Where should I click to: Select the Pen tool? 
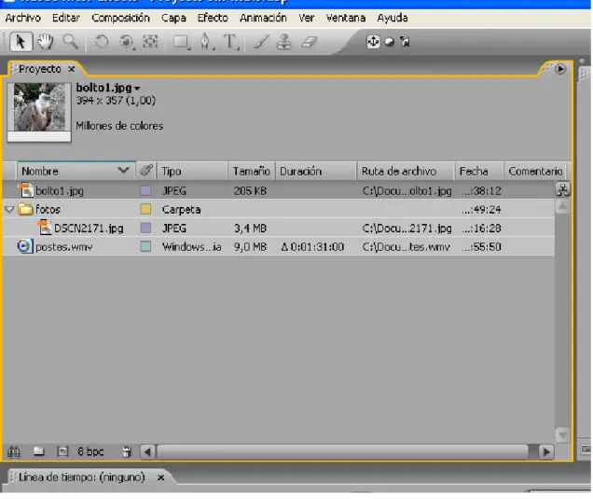[x=205, y=42]
